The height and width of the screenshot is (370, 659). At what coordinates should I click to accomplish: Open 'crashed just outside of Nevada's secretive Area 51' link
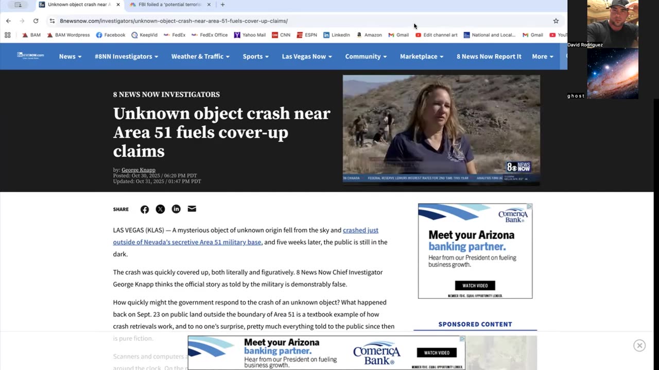coord(246,236)
